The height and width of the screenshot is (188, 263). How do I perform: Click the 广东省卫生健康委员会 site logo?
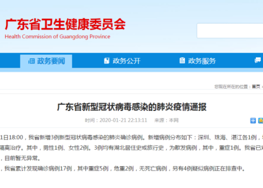[x=65, y=24]
